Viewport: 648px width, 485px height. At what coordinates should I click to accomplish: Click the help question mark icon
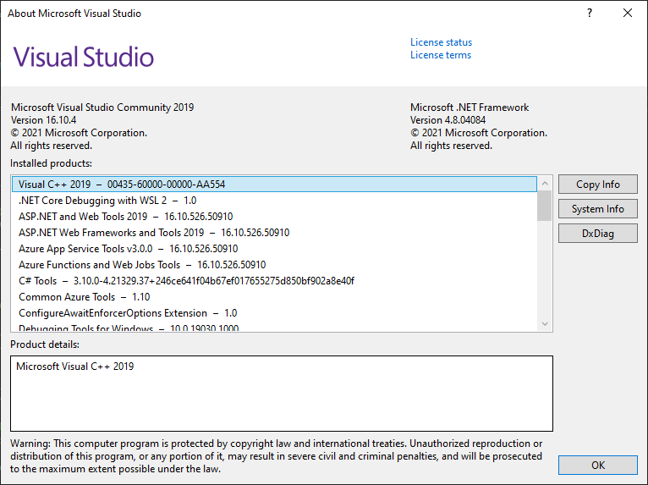(590, 13)
